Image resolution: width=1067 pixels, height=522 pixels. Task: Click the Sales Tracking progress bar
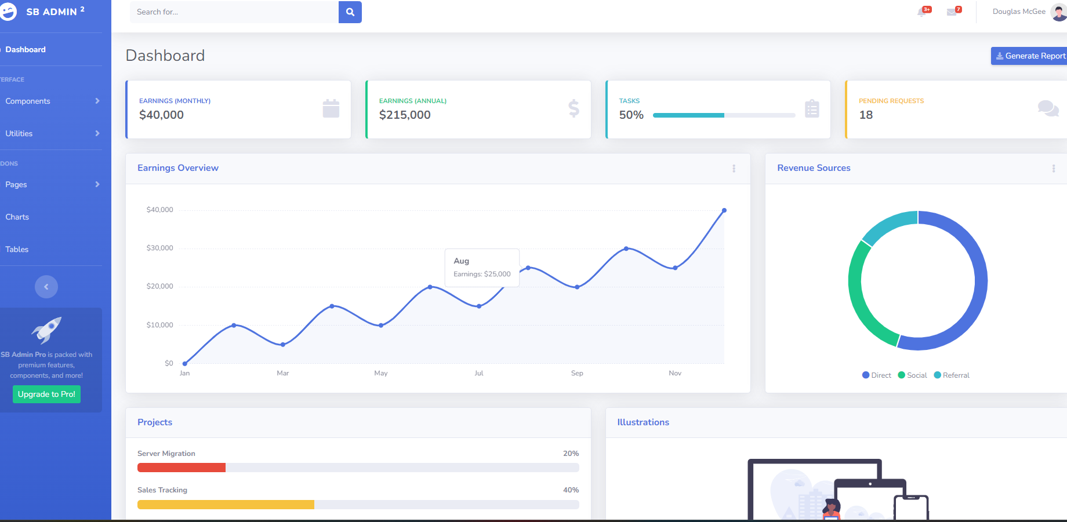point(358,505)
